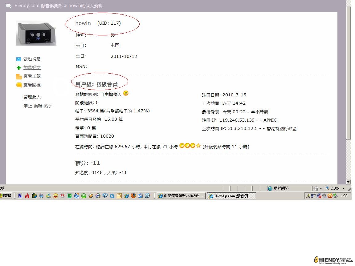Click the green round quick-launch icon
This screenshot has height=266, width=355.
pyautogui.click(x=84, y=196)
